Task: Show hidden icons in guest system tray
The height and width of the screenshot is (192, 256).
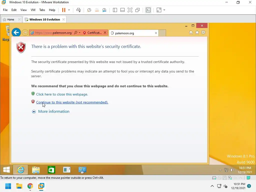Action: (220, 170)
